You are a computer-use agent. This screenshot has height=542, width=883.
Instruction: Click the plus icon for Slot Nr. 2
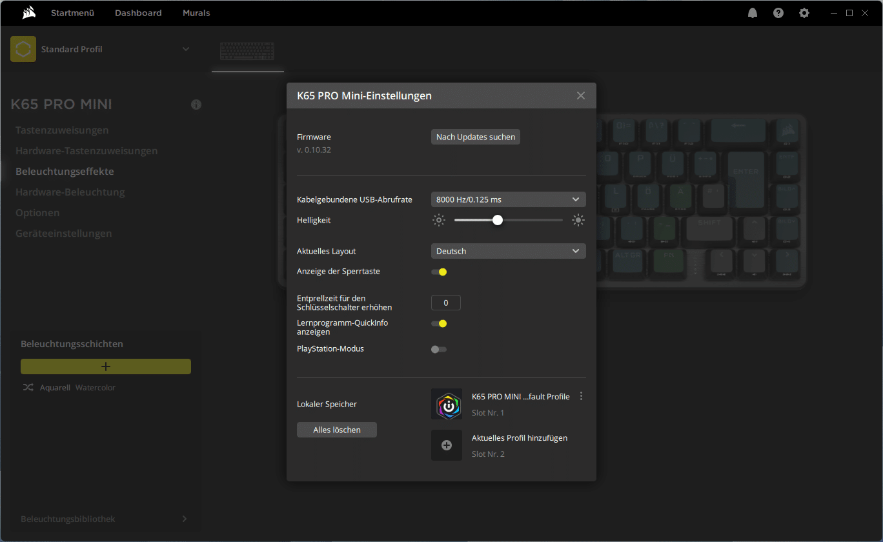tap(447, 445)
